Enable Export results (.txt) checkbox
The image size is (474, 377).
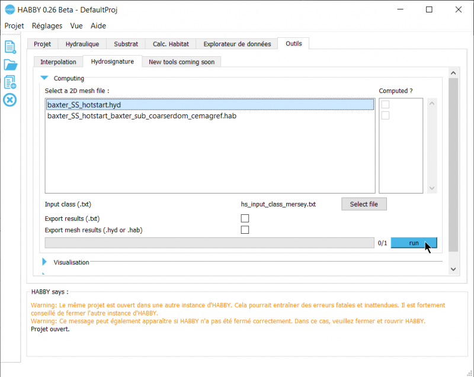tap(245, 218)
